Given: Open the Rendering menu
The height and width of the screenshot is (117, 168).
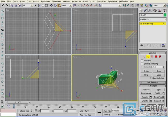Looking at the screenshot, I should [102, 1].
